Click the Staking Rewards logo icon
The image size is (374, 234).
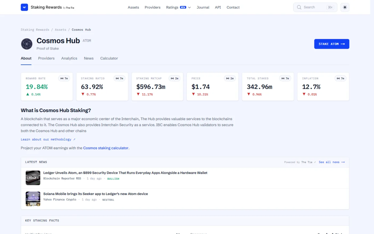(24, 7)
